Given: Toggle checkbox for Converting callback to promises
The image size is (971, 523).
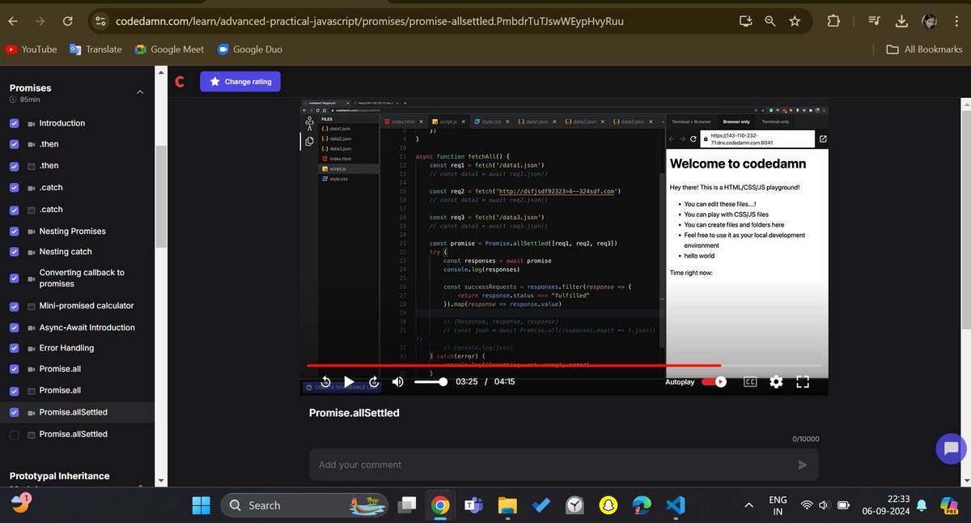Looking at the screenshot, I should pyautogui.click(x=14, y=279).
